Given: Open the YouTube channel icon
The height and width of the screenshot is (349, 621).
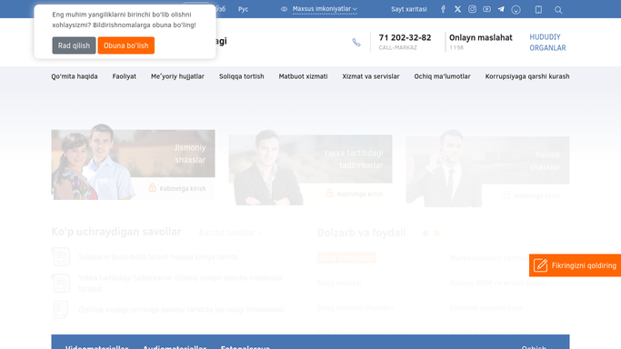Looking at the screenshot, I should click(x=486, y=9).
